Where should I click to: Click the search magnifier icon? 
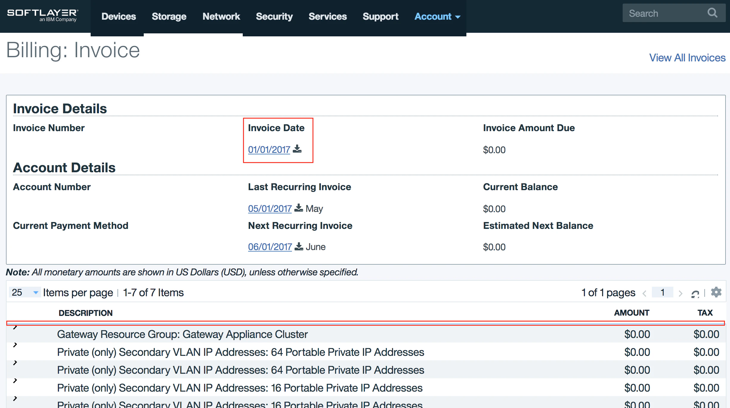click(x=712, y=13)
